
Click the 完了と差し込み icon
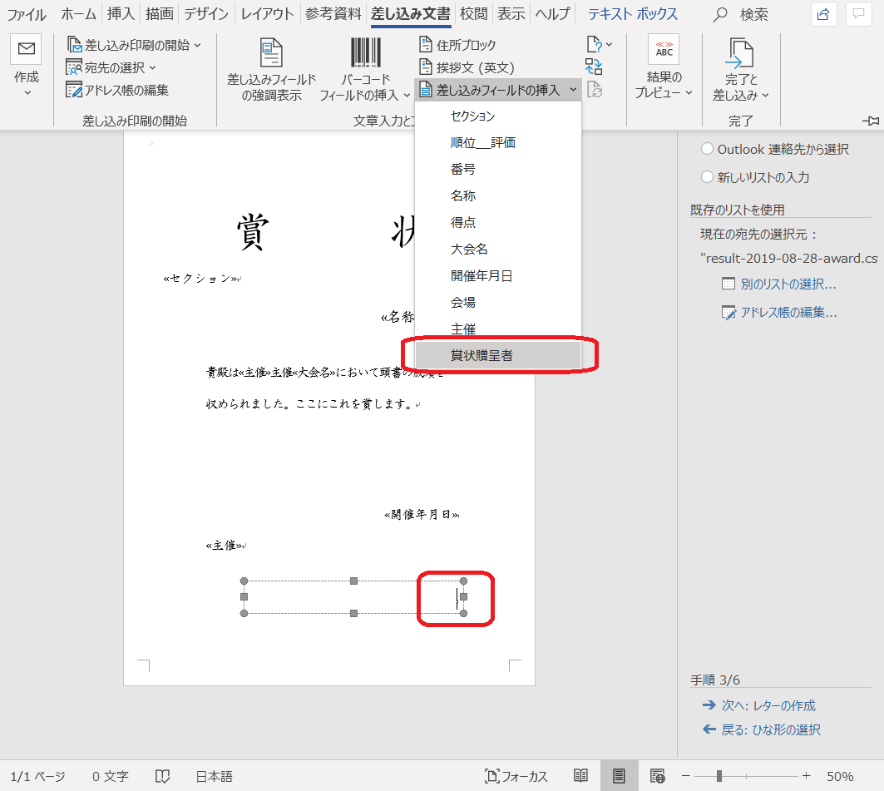tap(739, 53)
